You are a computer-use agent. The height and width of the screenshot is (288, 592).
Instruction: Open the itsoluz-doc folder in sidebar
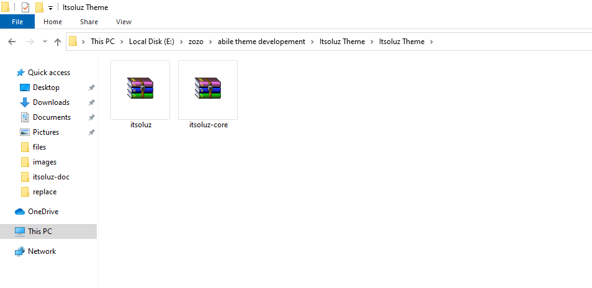click(x=51, y=177)
